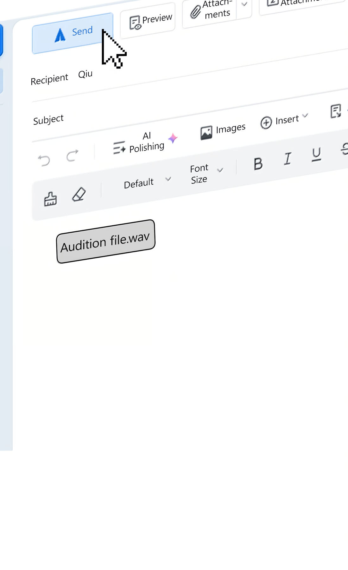Expand the Attachments dropdown arrow
Viewport: 348px width, 570px height.
tap(244, 4)
